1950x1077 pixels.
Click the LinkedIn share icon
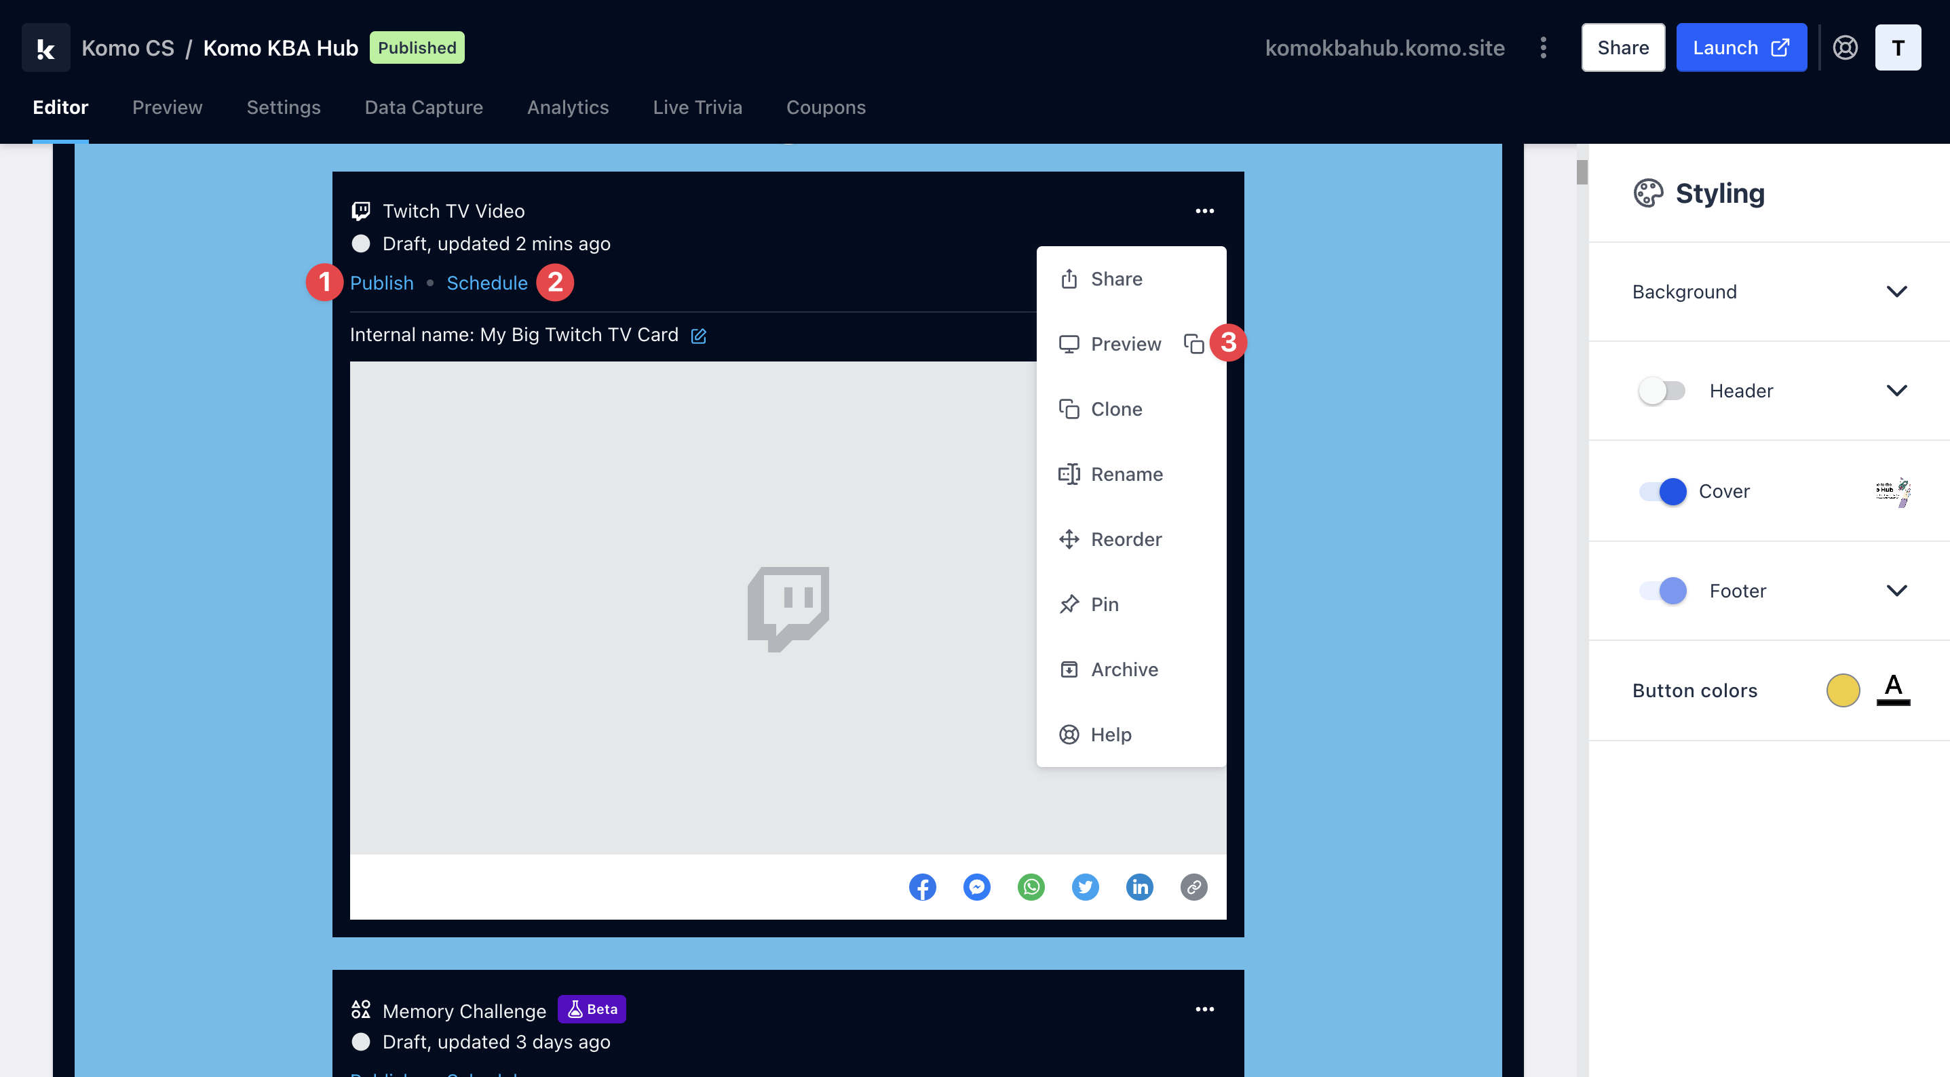(1139, 886)
